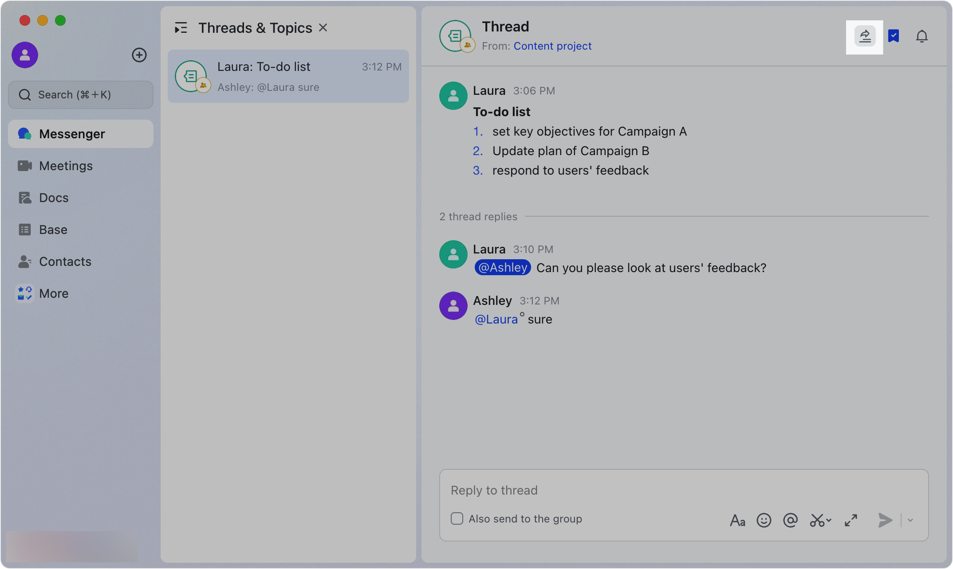
Task: Collapse the threads list with the panel icon
Action: (181, 27)
